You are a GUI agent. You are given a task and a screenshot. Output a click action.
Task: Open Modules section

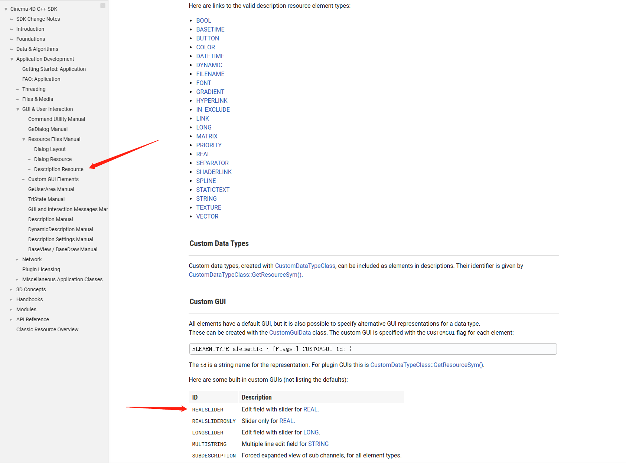coord(26,309)
